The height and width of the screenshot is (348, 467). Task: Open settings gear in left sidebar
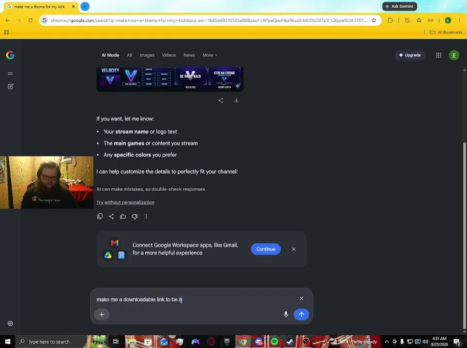point(10,323)
